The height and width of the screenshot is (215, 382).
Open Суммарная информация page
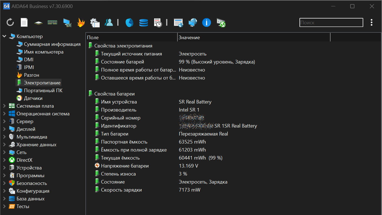coord(52,44)
